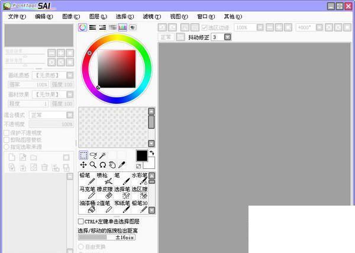This screenshot has width=355, height=253.
Task: Toggle the 剪贴图层蒙板 checkbox
Action: tap(7, 140)
